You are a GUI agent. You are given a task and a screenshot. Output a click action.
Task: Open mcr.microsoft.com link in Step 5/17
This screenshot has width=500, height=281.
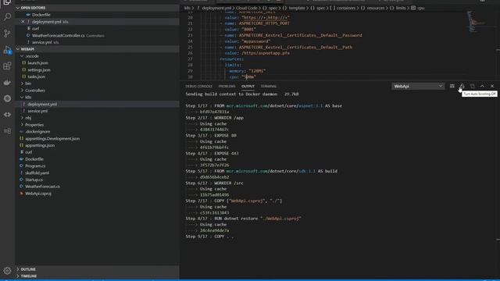[x=248, y=171]
